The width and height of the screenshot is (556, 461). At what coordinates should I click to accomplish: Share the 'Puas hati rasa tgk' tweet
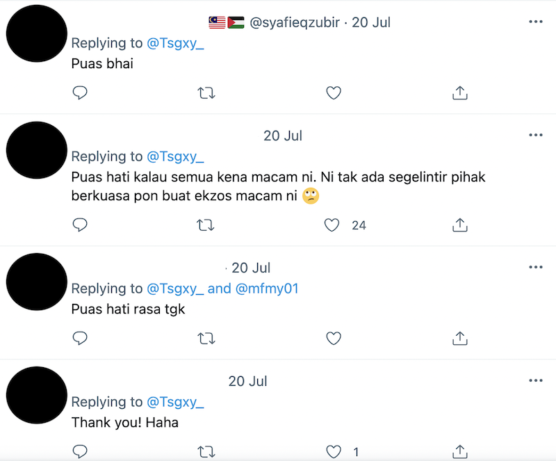(459, 338)
